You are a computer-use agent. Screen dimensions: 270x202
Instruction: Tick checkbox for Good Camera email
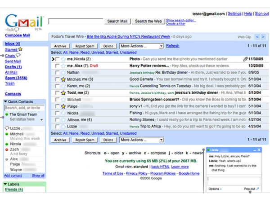pyautogui.click(x=57, y=79)
